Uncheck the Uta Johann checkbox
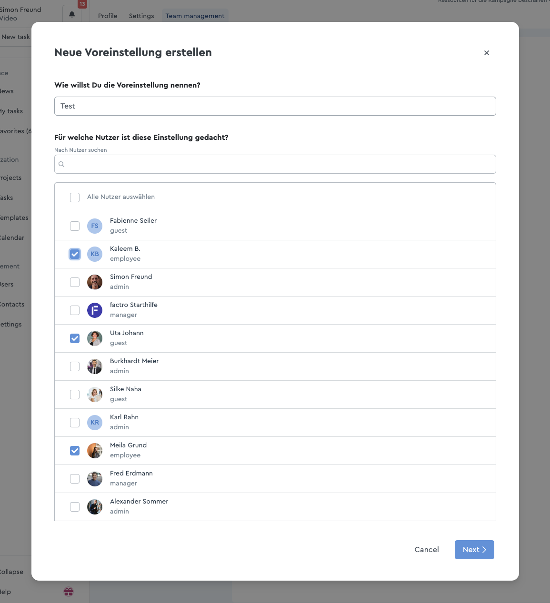The image size is (550, 603). click(75, 338)
